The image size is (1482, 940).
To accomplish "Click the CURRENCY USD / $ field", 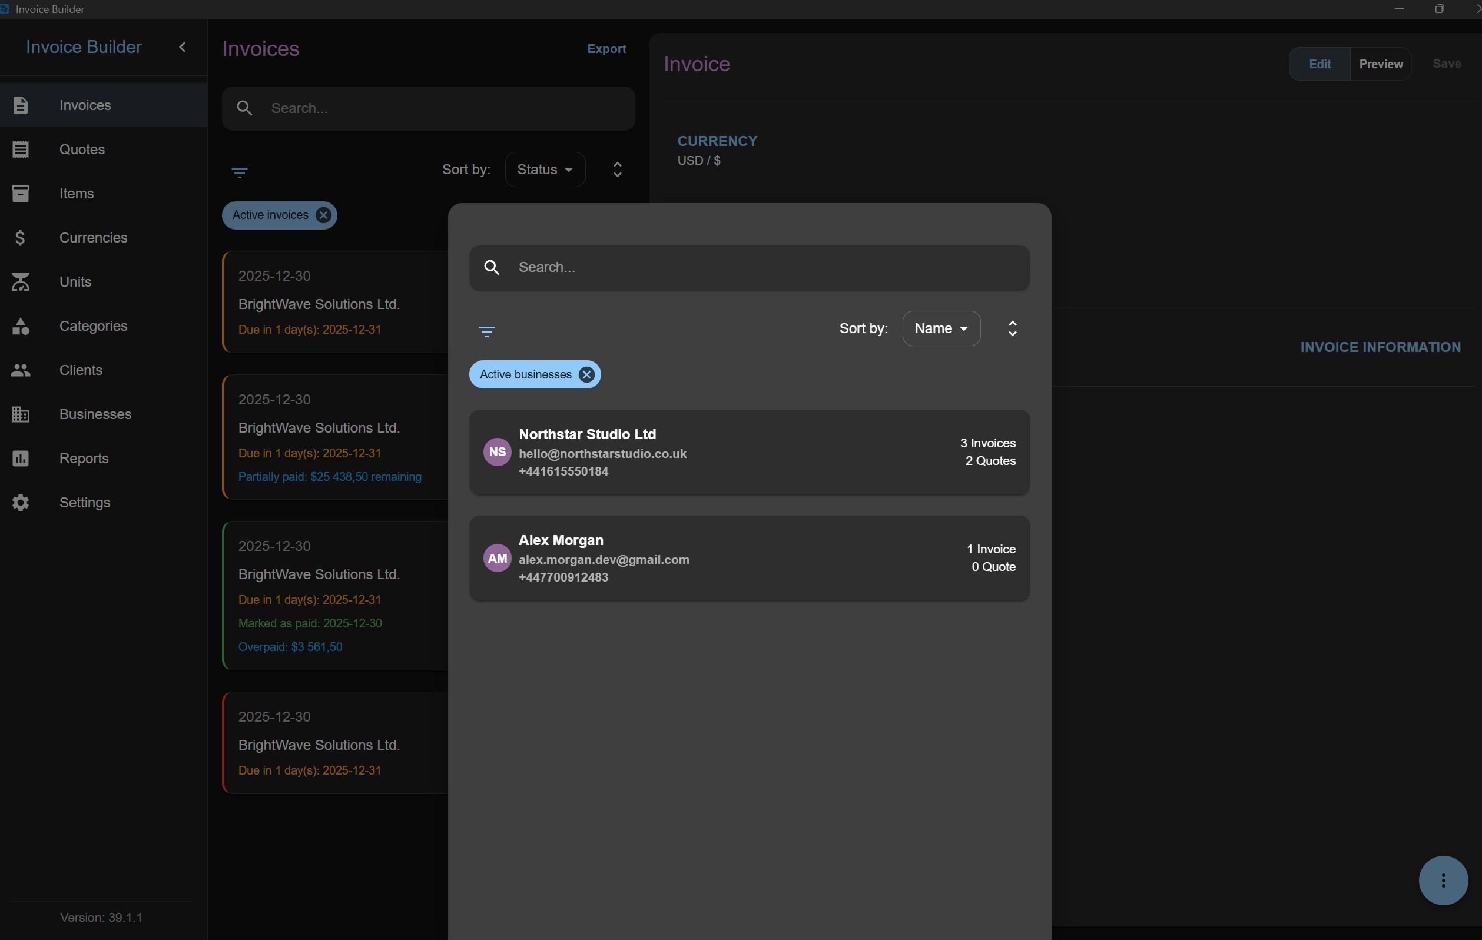I will 717,151.
